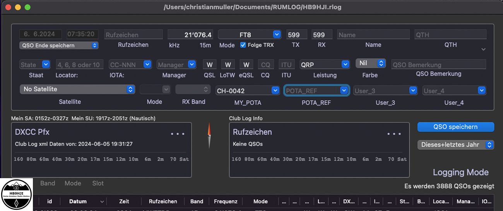Switch to the Slot tab
Screen dimensions: 503x211
(98, 183)
